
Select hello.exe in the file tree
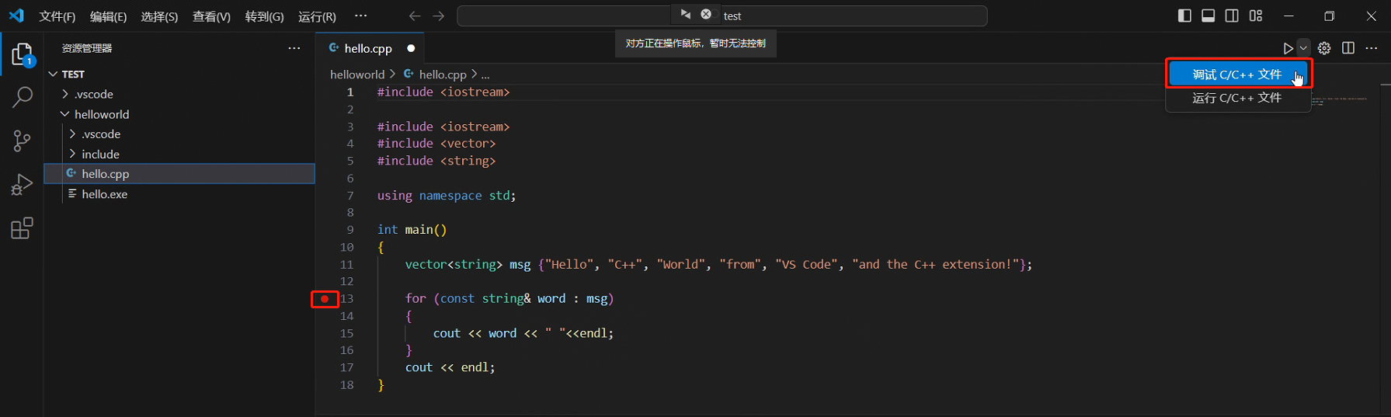[x=179, y=194]
